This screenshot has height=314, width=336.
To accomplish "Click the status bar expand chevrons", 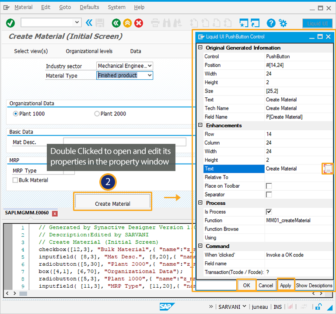I will point(211,307).
